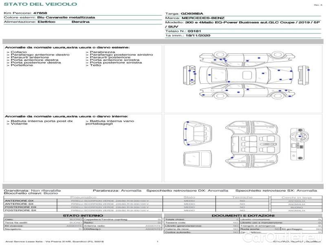Image resolution: width=326 pixels, height=245 pixels.
Task: Click the Tetto exterior anomaly entry
Action: click(95, 65)
